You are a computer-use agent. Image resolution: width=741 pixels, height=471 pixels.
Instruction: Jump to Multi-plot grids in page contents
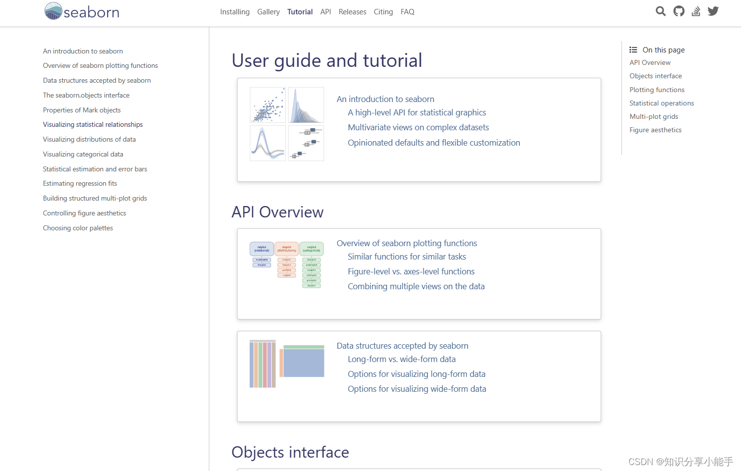click(654, 116)
